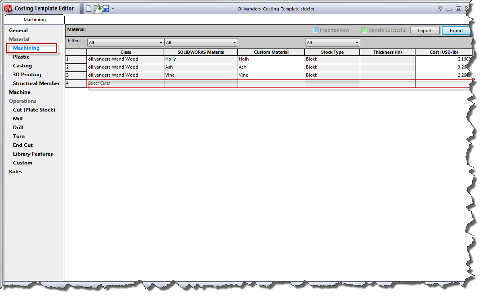Open the Save dropdown arrow in toolbar

tap(113, 9)
